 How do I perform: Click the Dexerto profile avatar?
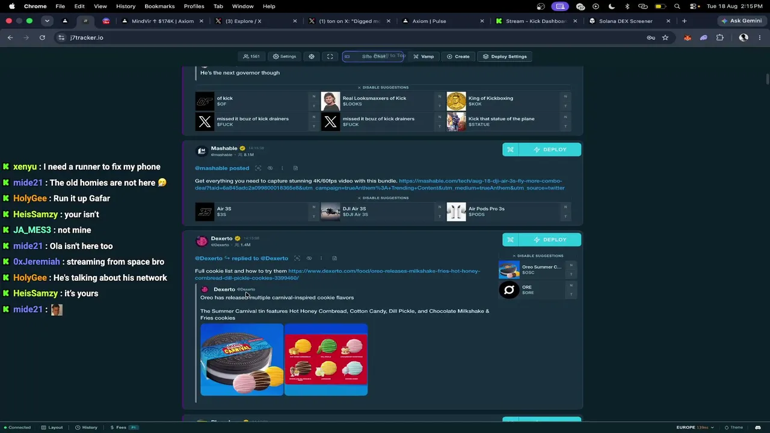(x=202, y=241)
